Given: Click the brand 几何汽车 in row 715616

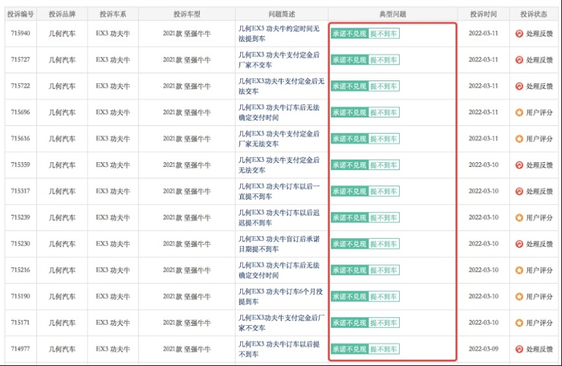Looking at the screenshot, I should tap(62, 138).
